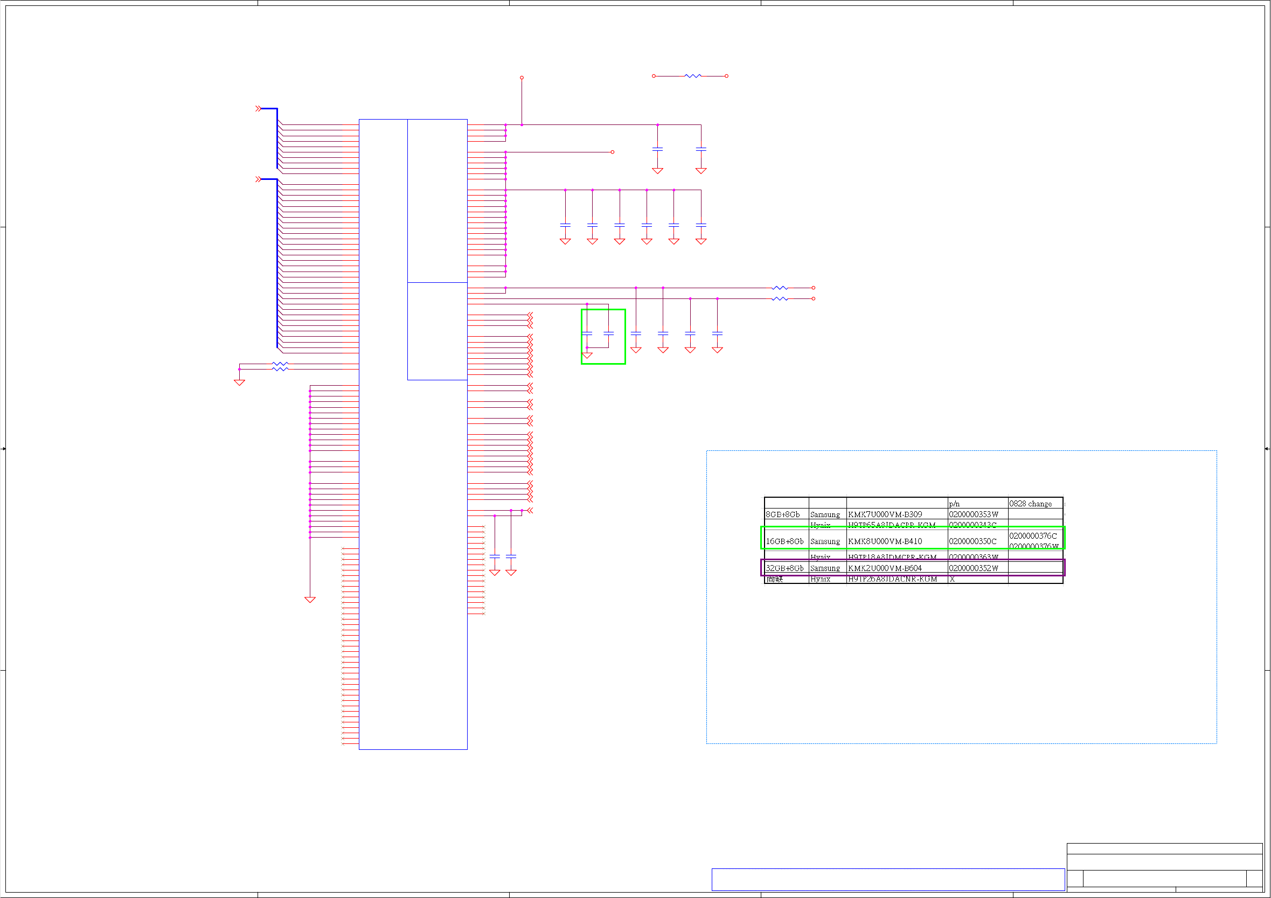Image resolution: width=1271 pixels, height=898 pixels.
Task: Click the open terminal ending the short horizontal wire
Action: point(612,152)
